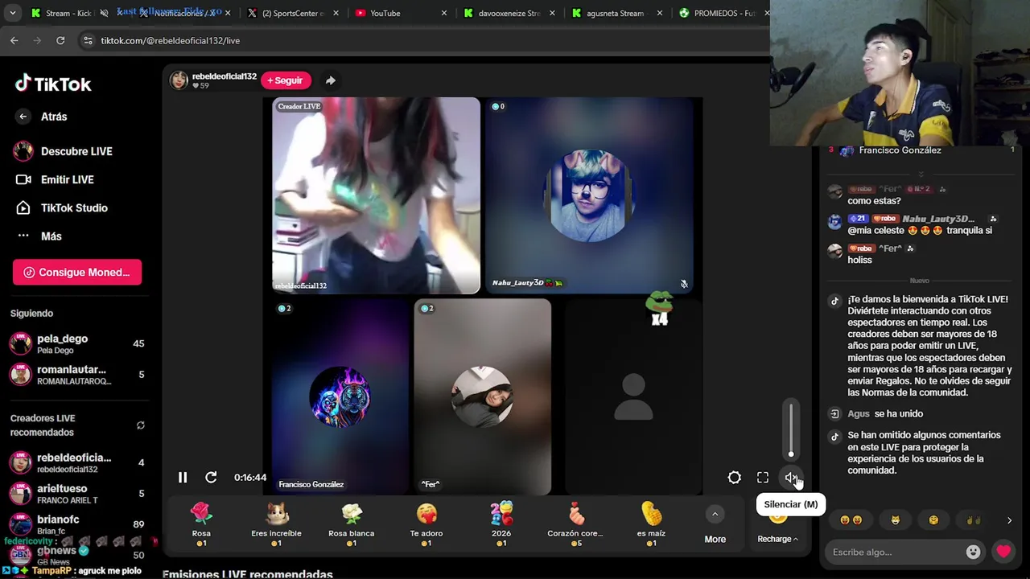
Task: Send the es maíz gift
Action: (x=652, y=524)
